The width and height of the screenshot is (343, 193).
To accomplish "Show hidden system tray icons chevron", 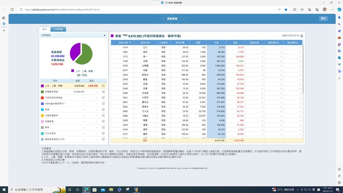I will click(298, 189).
